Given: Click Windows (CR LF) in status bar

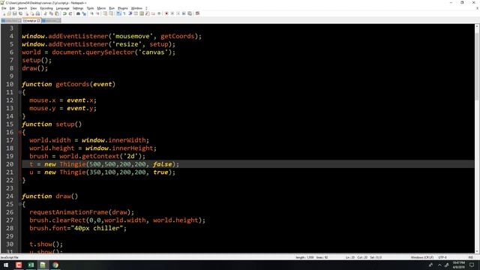Looking at the screenshot, I should pyautogui.click(x=421, y=257).
